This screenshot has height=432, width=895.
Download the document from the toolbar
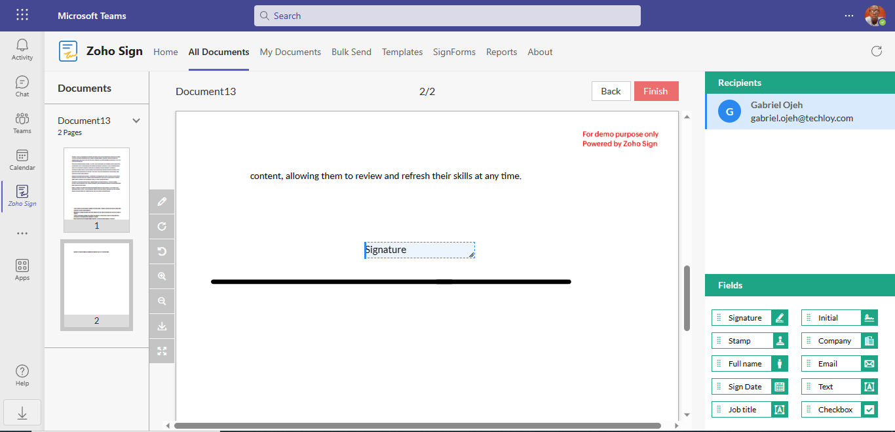(162, 326)
